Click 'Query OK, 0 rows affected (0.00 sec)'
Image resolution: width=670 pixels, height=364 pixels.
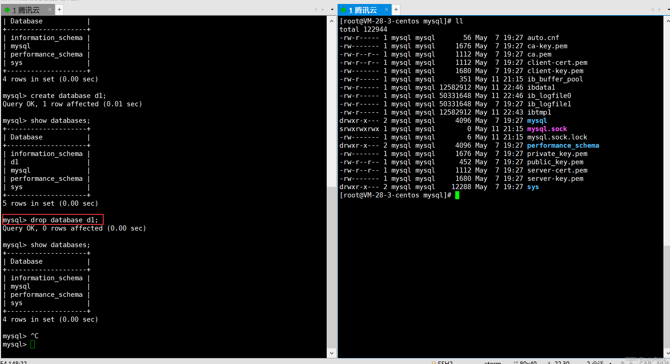[x=74, y=229]
